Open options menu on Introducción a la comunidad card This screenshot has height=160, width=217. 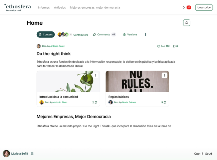coord(95,75)
